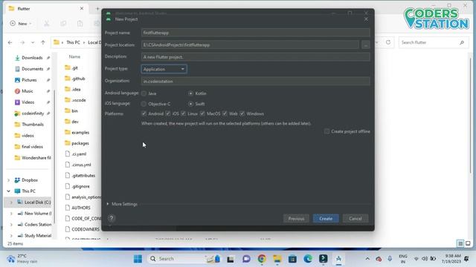Select the AUTHORS file
The width and height of the screenshot is (476, 267).
81,208
